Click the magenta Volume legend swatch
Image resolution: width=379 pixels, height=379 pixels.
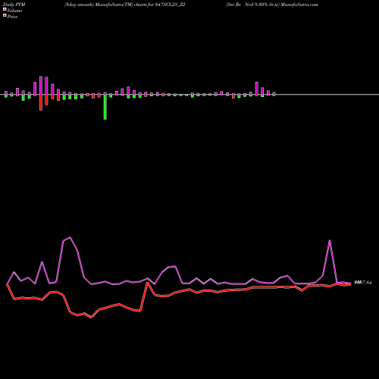click(x=5, y=9)
